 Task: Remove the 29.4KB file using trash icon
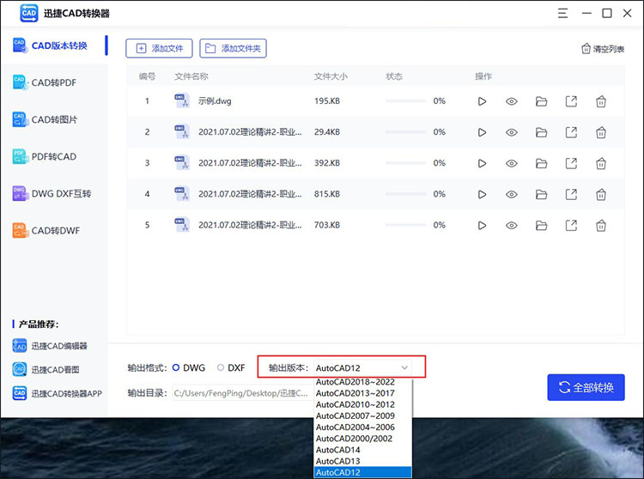point(601,132)
